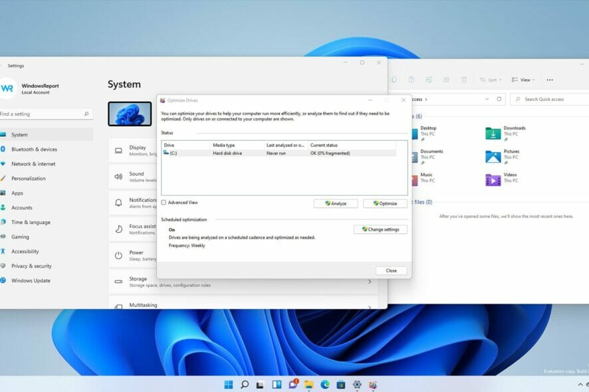Open the Videos folder icon
589x392 pixels.
pos(493,180)
